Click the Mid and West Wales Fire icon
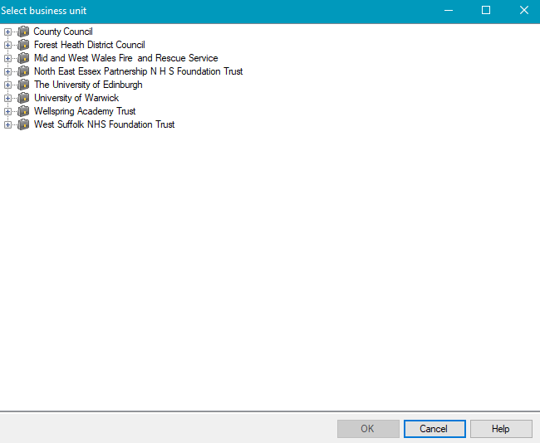The height and width of the screenshot is (443, 540). [23, 58]
